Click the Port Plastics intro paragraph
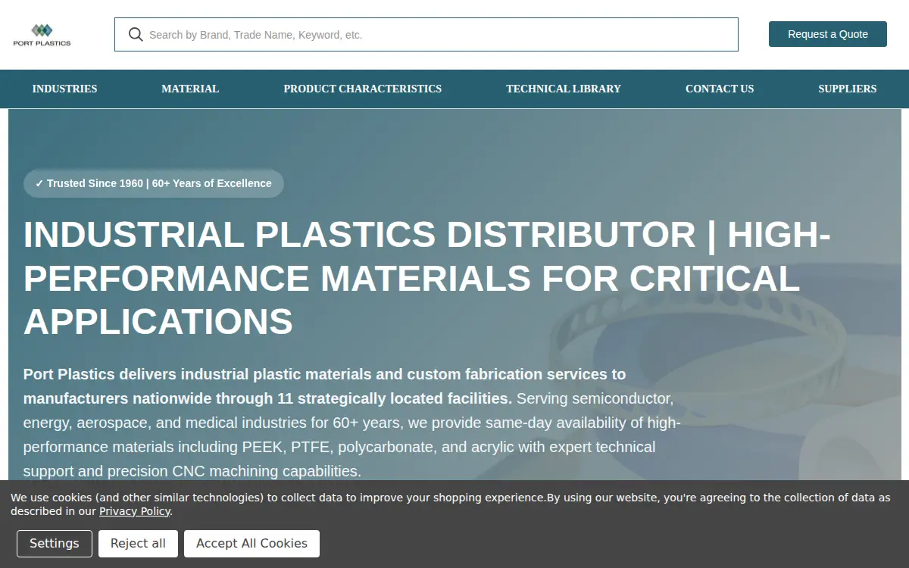The image size is (909, 568). click(352, 423)
